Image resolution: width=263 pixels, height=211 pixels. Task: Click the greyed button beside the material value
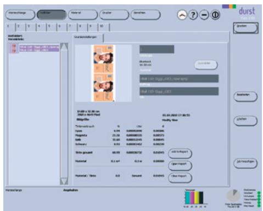206,65
